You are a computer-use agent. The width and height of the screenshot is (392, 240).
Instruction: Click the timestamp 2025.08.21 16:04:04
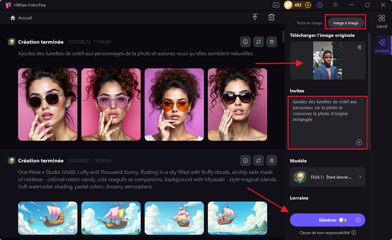tap(89, 160)
